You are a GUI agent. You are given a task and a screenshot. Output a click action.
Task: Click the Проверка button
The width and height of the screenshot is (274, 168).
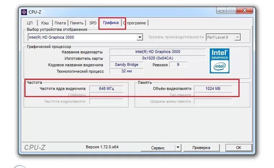coord(201,148)
